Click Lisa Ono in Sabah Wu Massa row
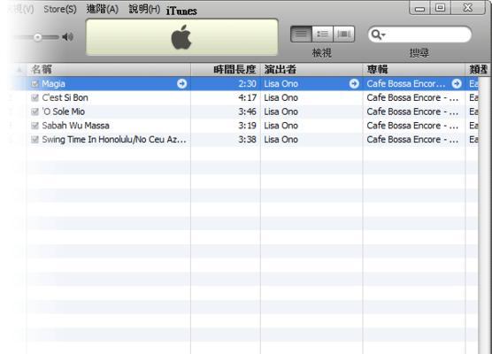The width and height of the screenshot is (492, 354). click(x=281, y=126)
